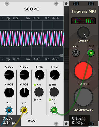The image size is (99, 127).
Task: Click the green EXT trigger input jack on Scope
Action: 54,110
